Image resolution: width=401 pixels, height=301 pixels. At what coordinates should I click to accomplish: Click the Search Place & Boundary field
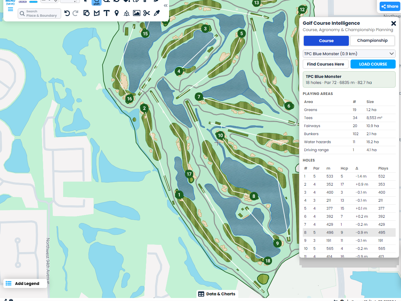pos(39,13)
